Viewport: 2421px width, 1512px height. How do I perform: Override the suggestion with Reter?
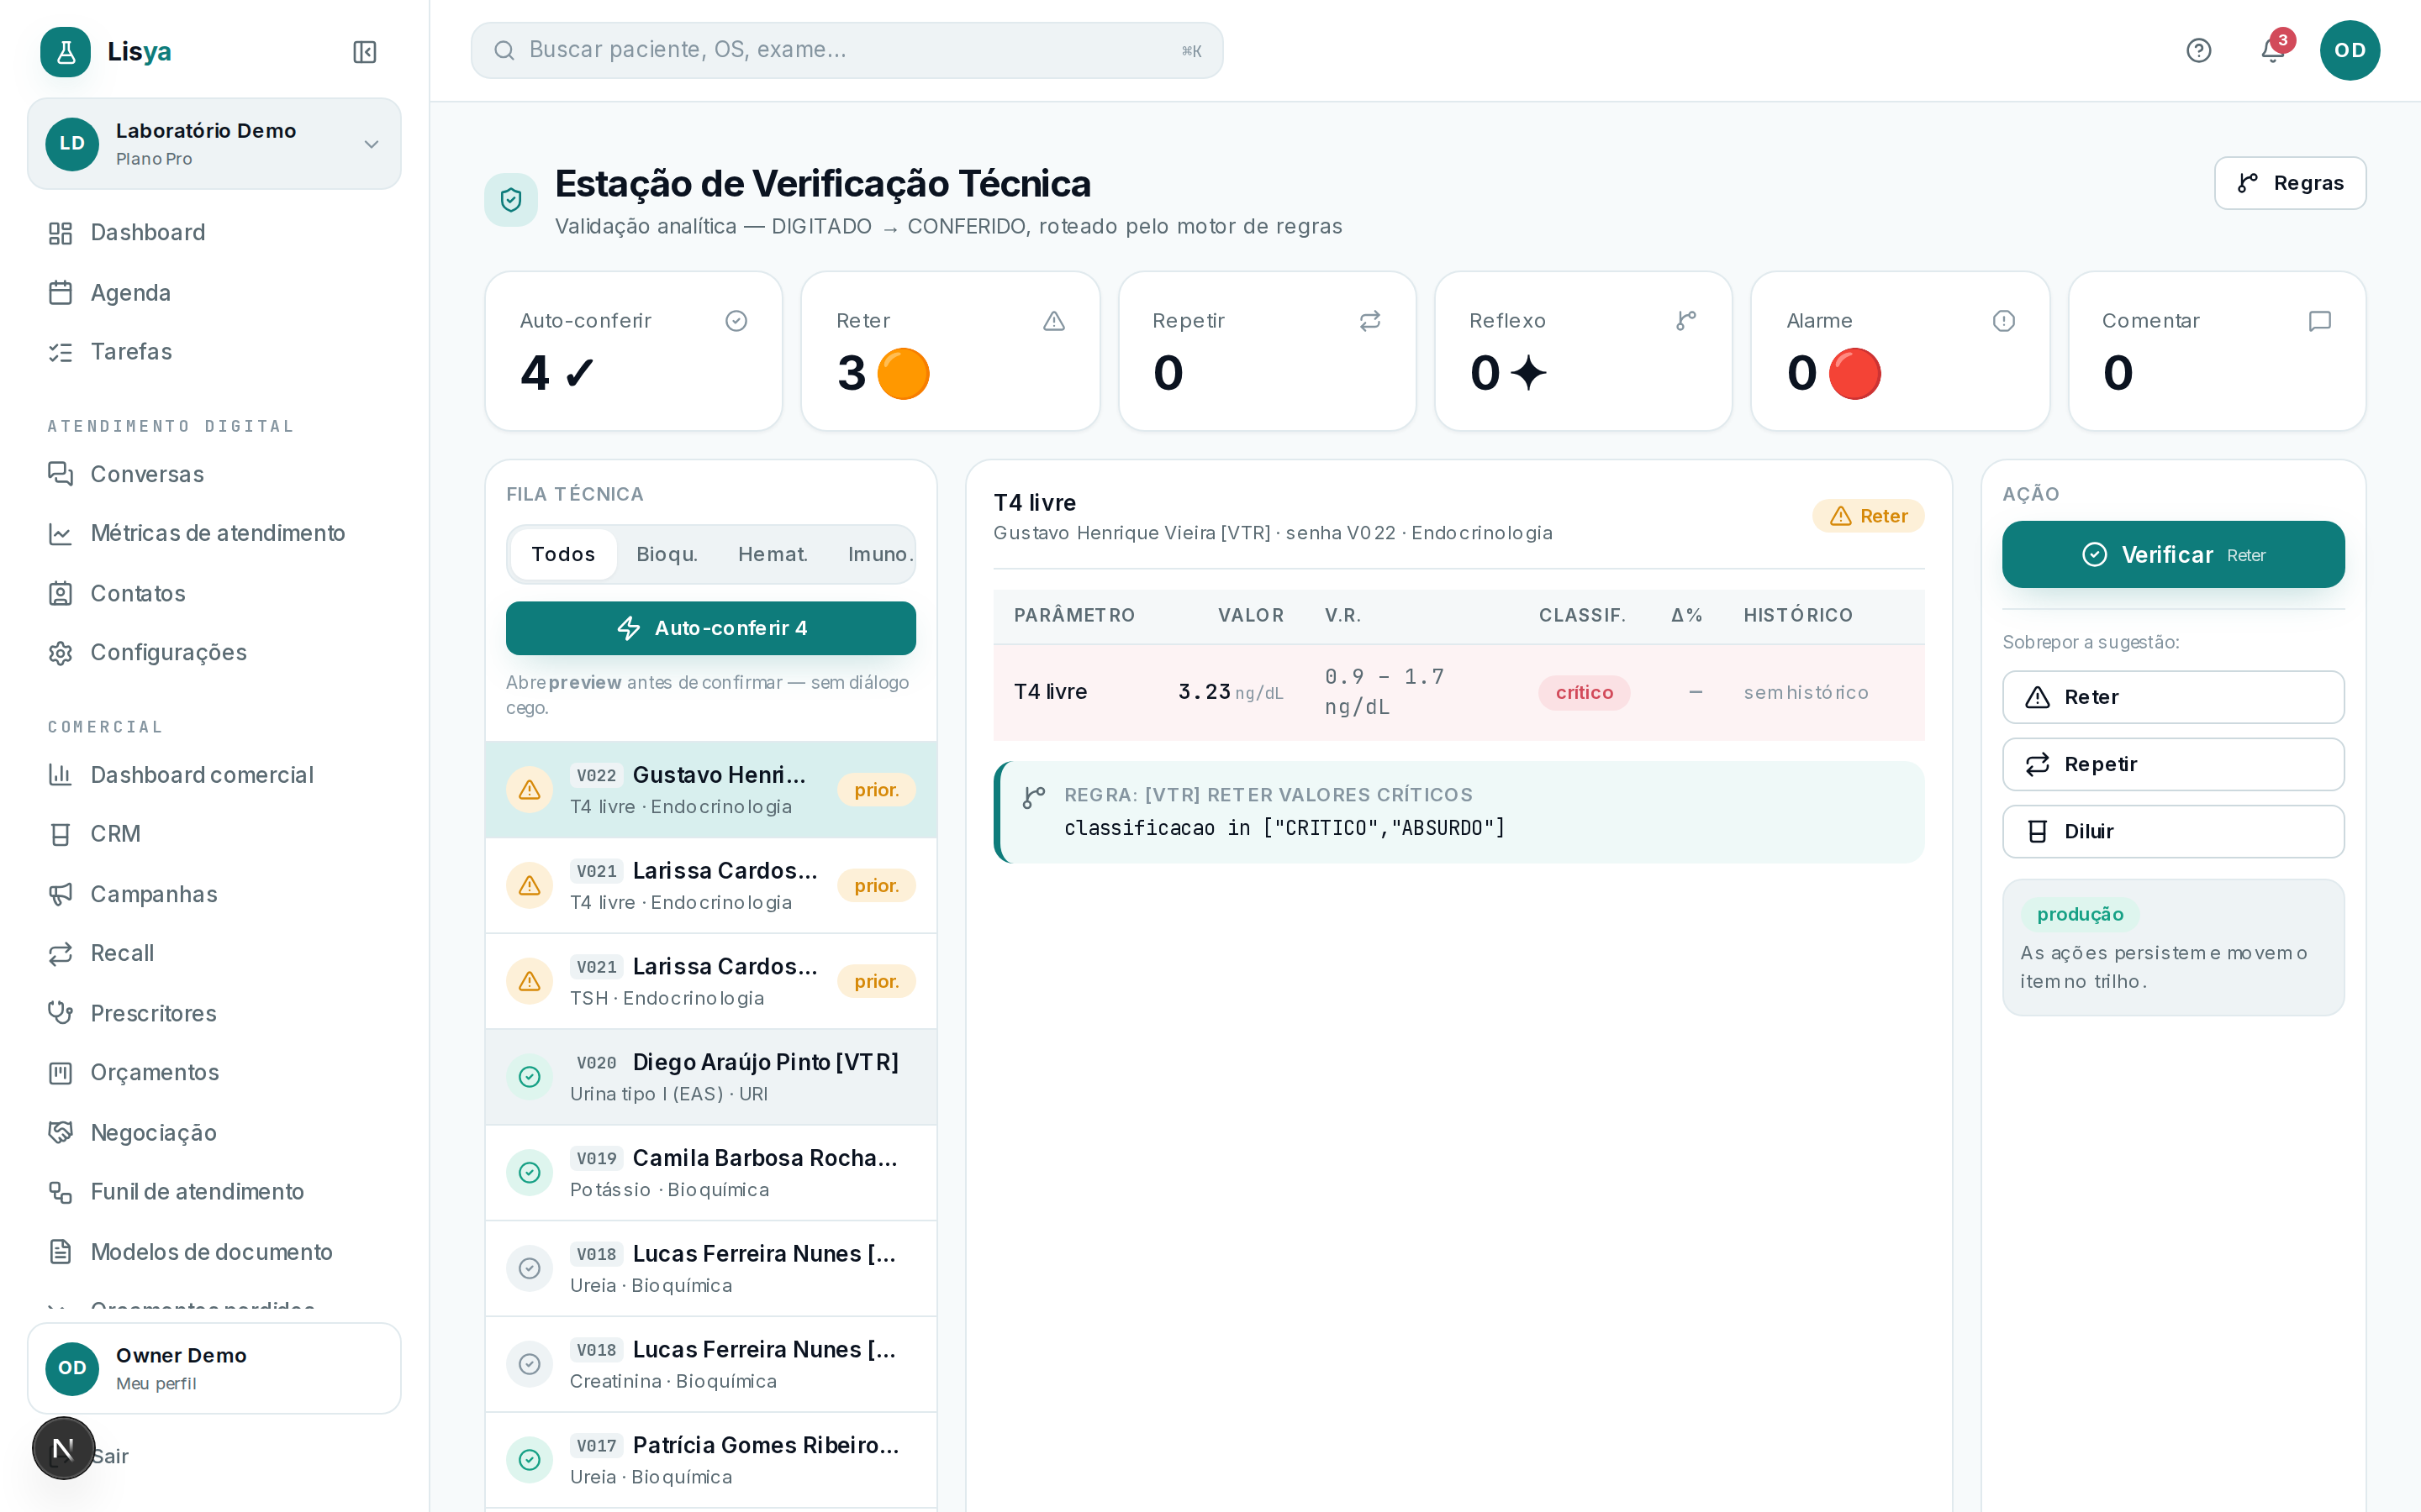coord(2173,697)
